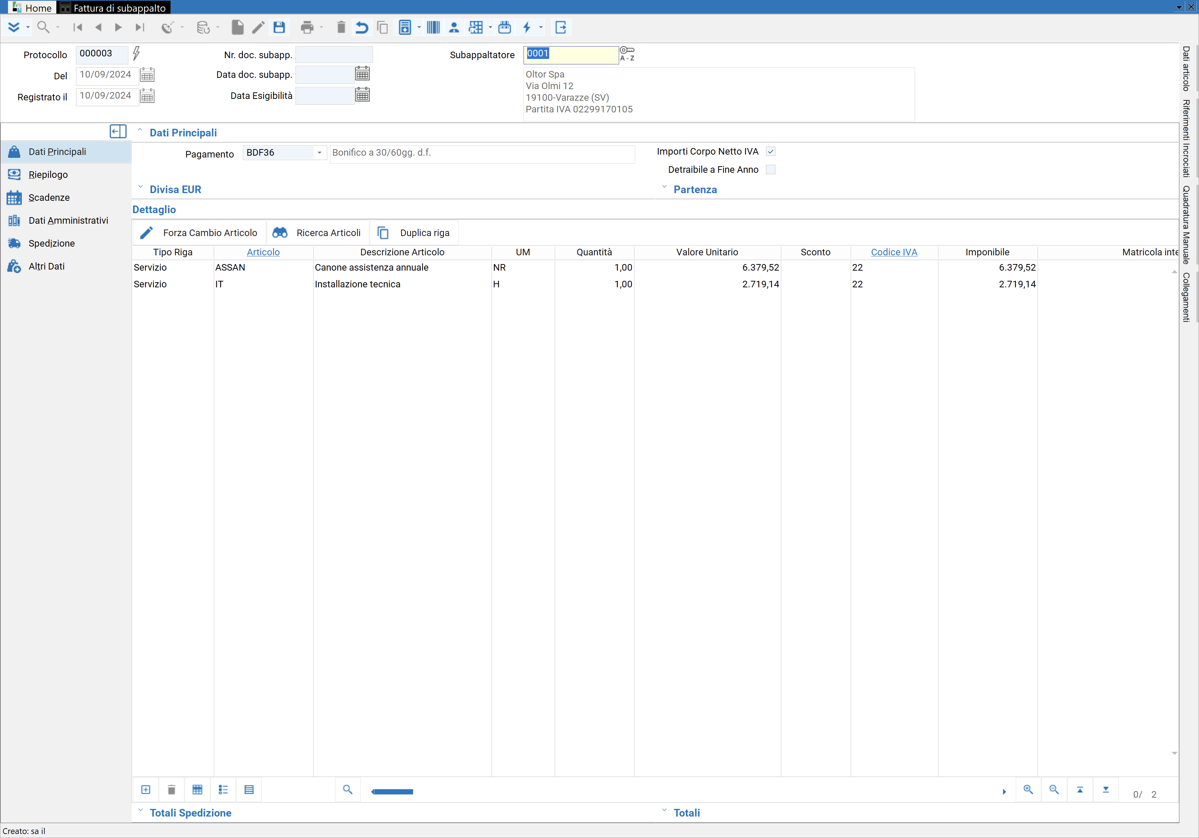Open calendar for Data doc. subapp.

[x=362, y=74]
